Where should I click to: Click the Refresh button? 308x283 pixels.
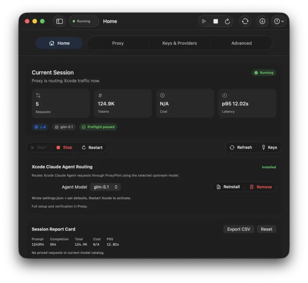pyautogui.click(x=241, y=147)
